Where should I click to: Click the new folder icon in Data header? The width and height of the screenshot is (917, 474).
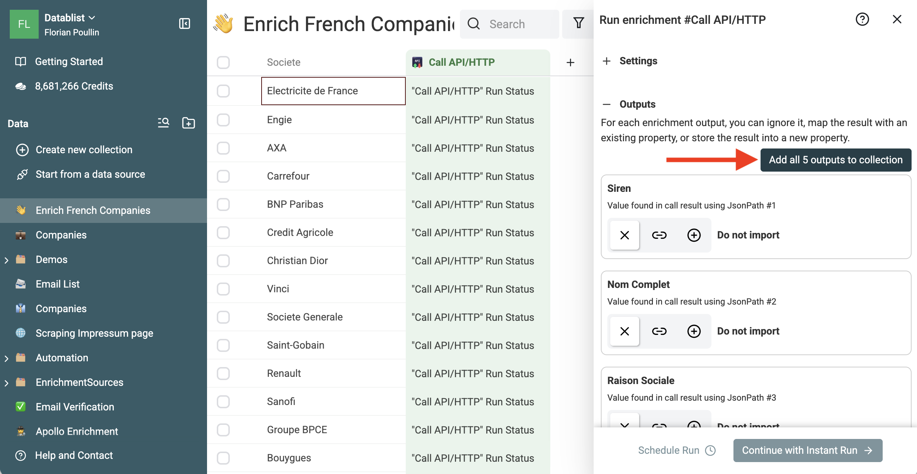tap(188, 123)
